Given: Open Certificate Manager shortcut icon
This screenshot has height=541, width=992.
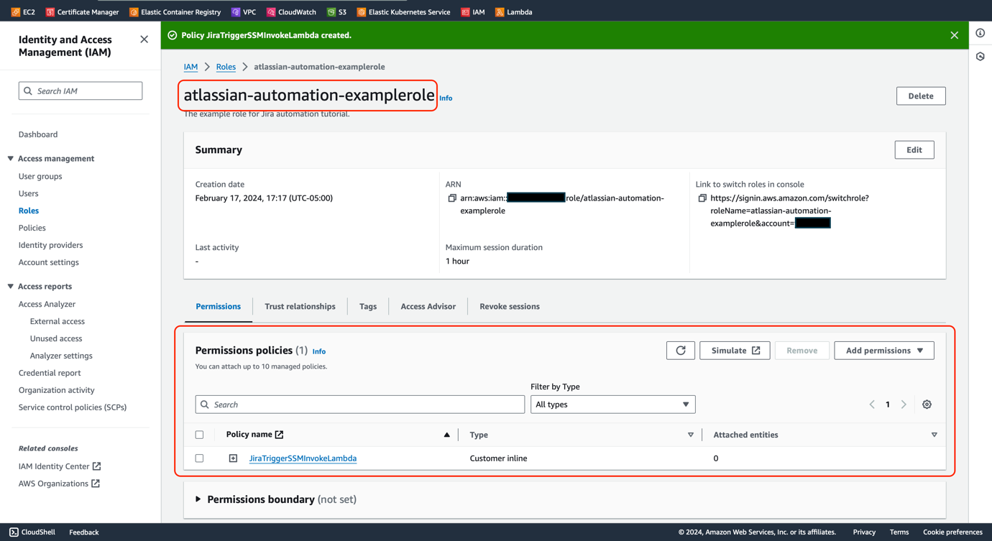Looking at the screenshot, I should tap(50, 11).
